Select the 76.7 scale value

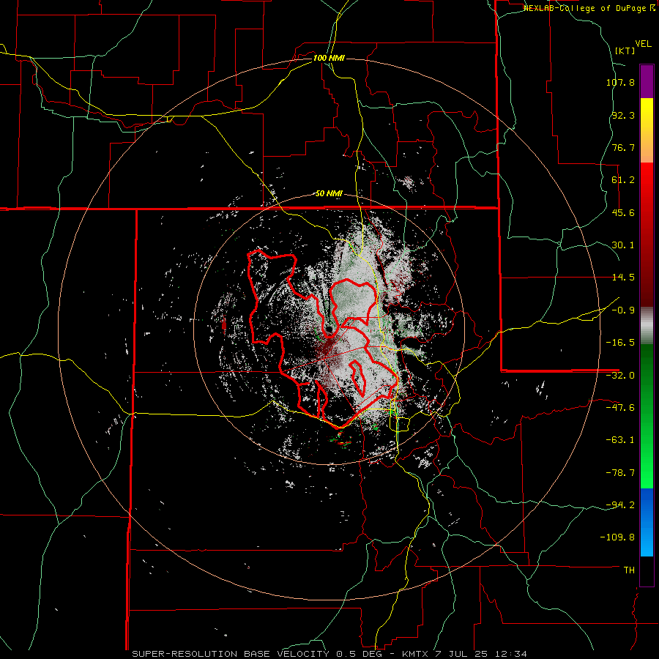[x=623, y=147]
